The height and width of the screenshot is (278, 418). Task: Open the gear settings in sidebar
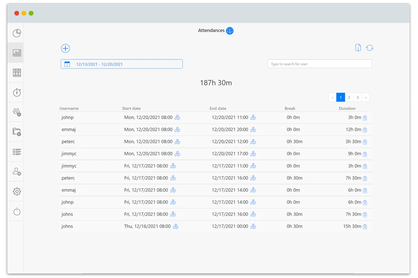point(17,191)
